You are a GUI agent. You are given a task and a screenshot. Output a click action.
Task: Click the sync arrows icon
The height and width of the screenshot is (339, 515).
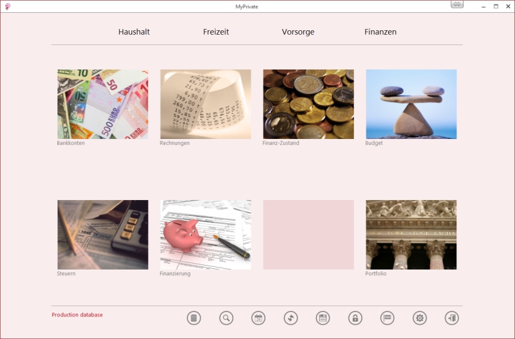pyautogui.click(x=291, y=318)
